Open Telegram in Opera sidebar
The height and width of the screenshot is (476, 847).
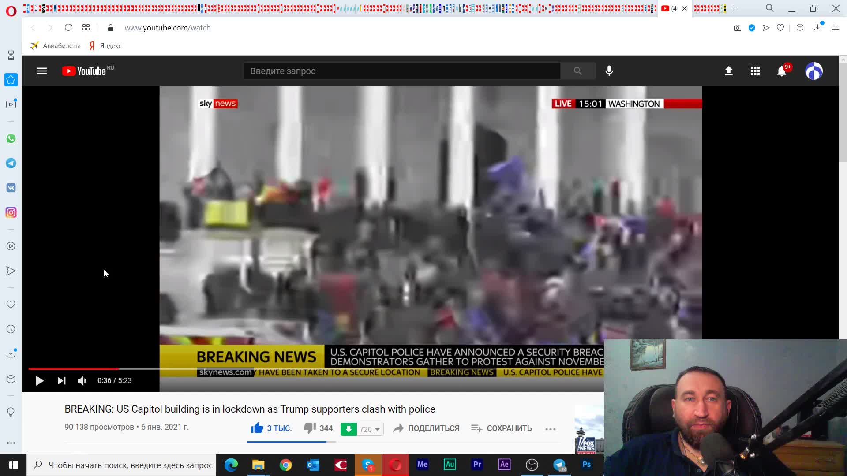[11, 163]
